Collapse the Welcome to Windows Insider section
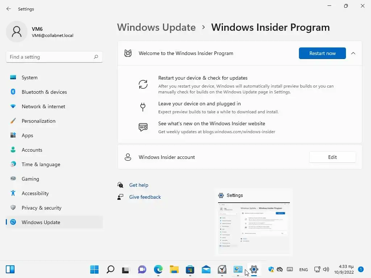 pyautogui.click(x=353, y=53)
